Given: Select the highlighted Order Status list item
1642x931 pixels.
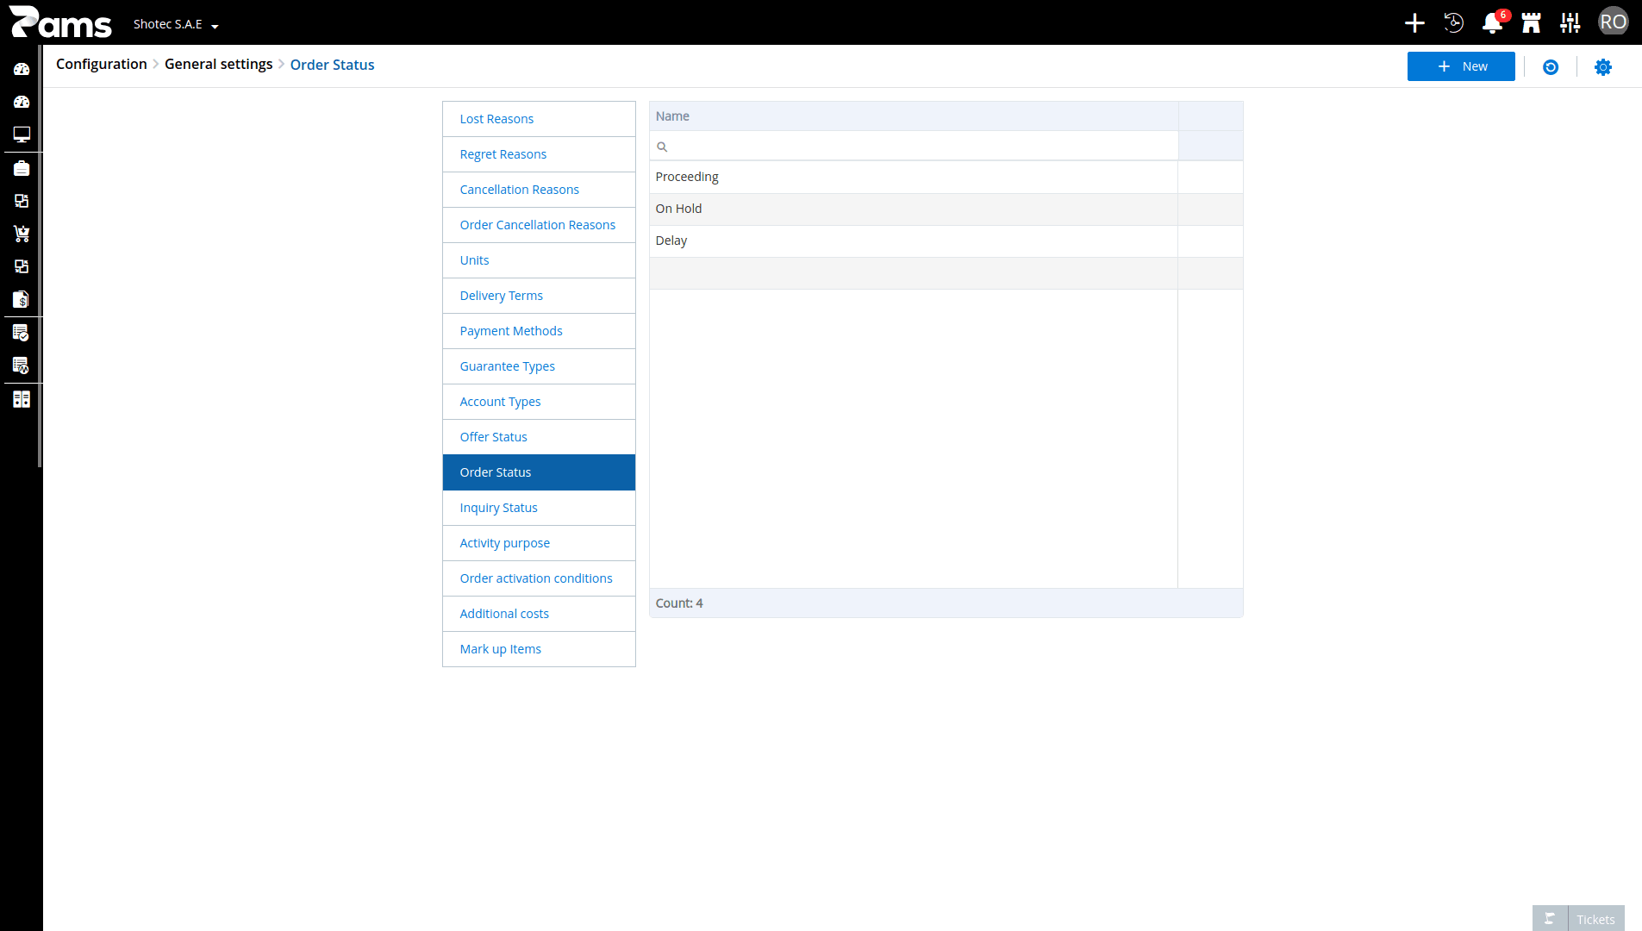Looking at the screenshot, I should 539,472.
